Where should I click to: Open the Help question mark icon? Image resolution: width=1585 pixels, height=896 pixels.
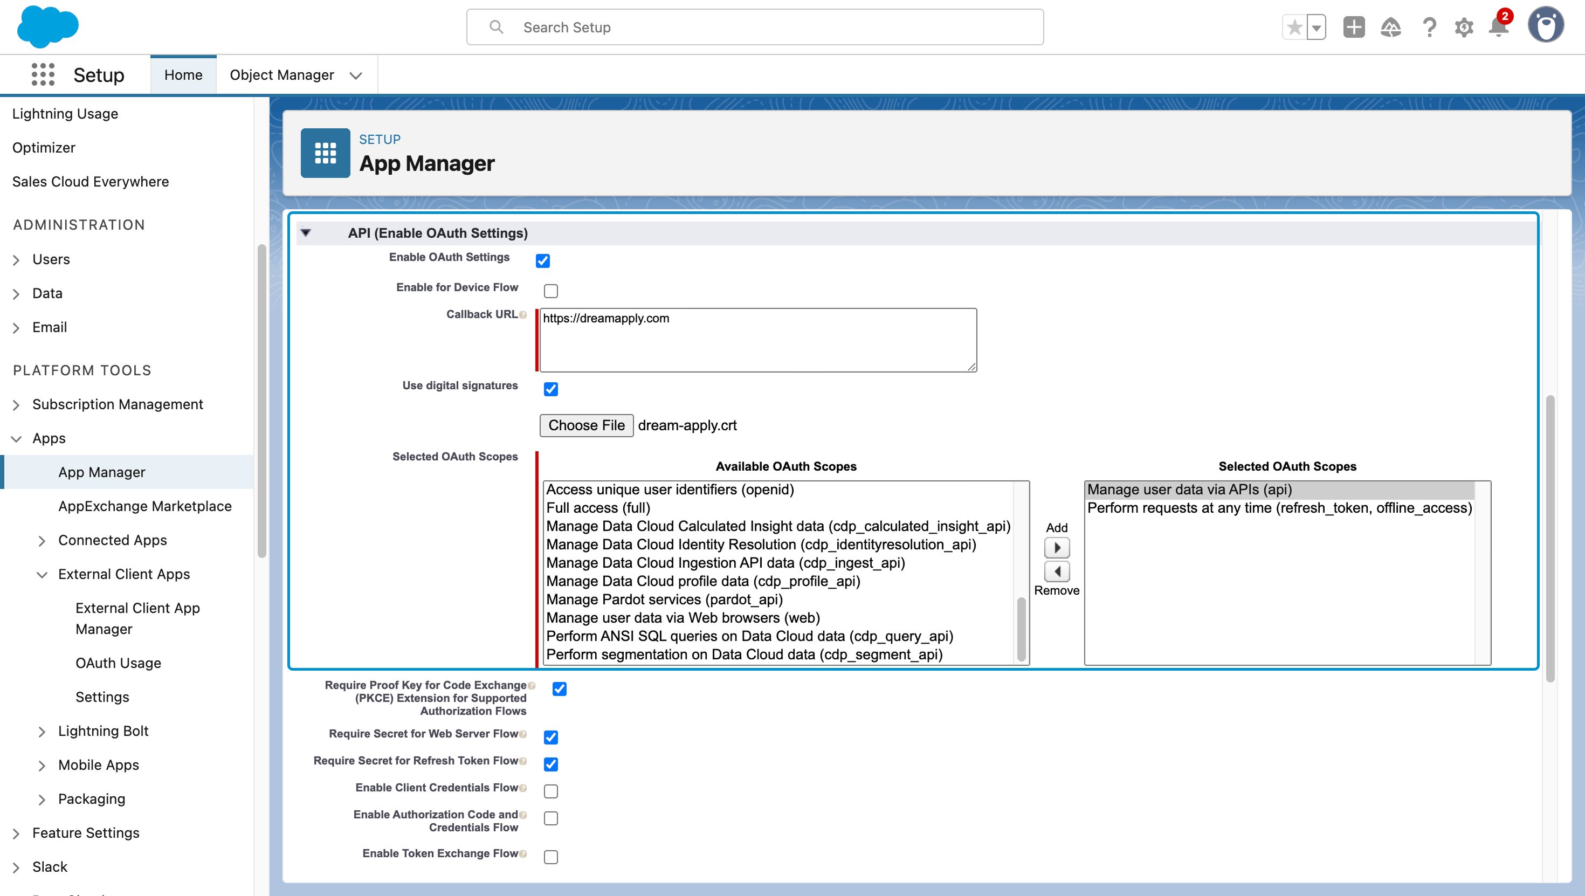pos(1429,27)
